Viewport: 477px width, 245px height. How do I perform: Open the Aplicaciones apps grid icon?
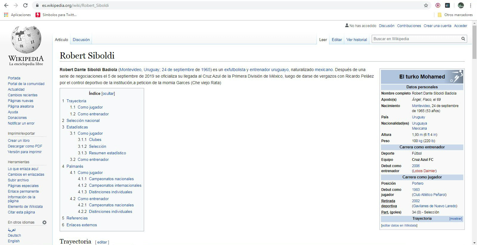pyautogui.click(x=6, y=15)
